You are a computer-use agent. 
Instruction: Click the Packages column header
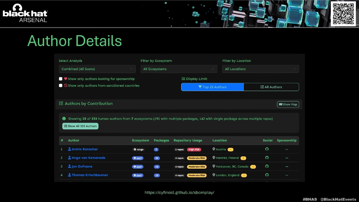click(161, 140)
